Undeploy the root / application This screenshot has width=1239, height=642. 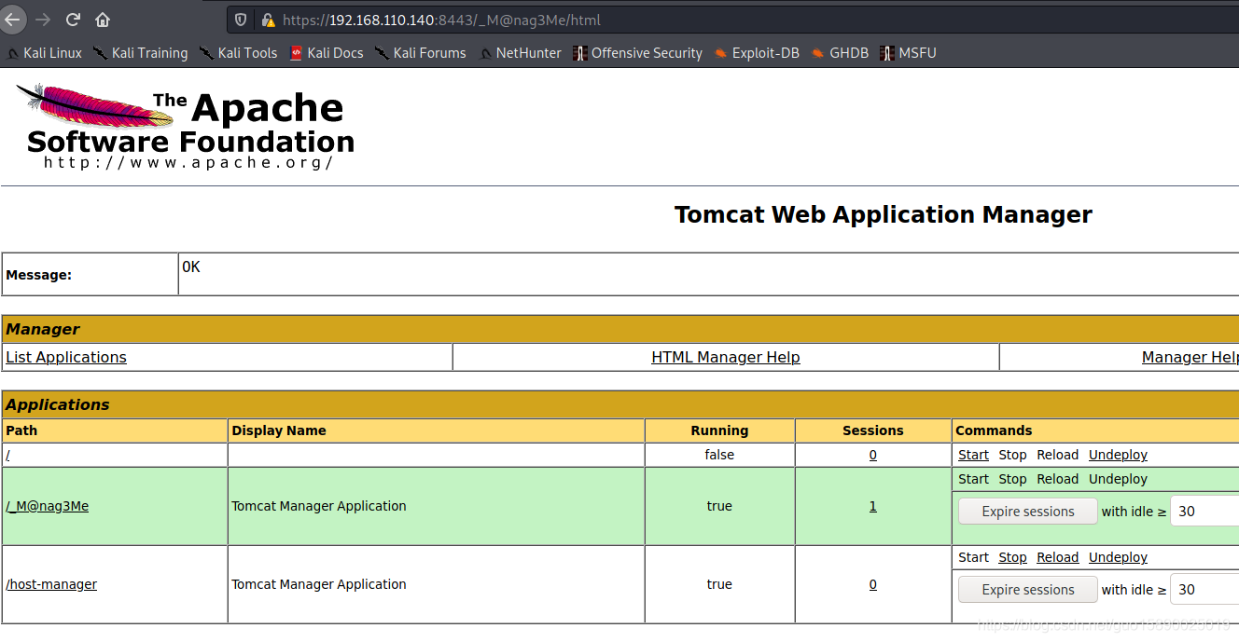(1118, 455)
